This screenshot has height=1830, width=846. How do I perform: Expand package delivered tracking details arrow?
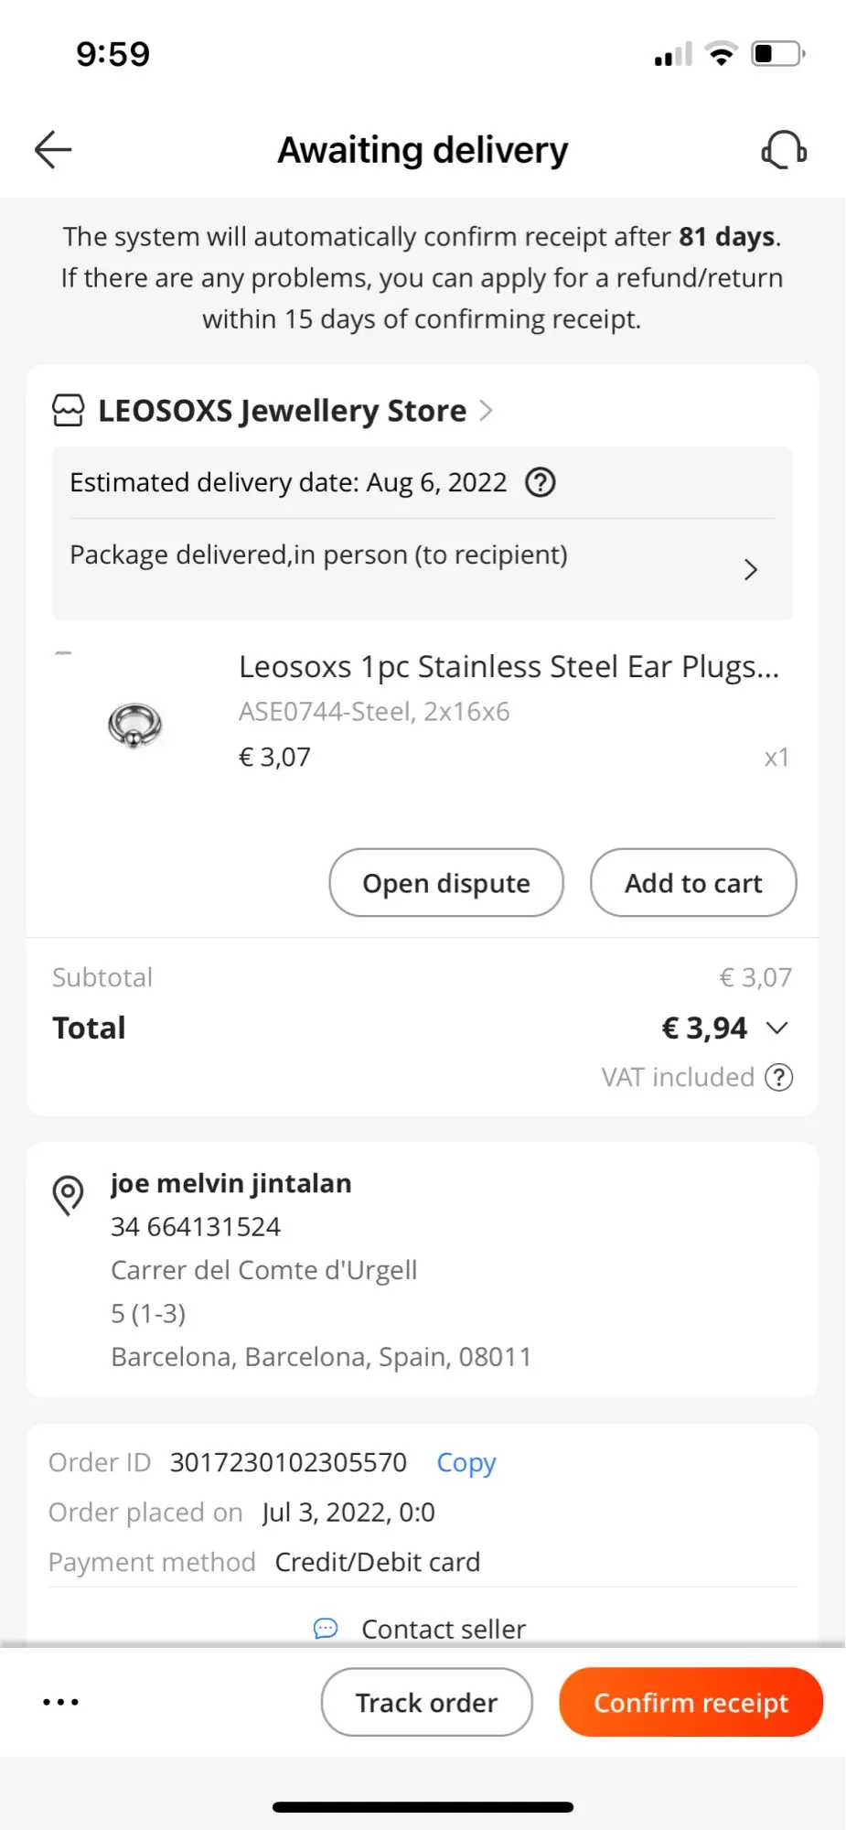click(x=751, y=570)
